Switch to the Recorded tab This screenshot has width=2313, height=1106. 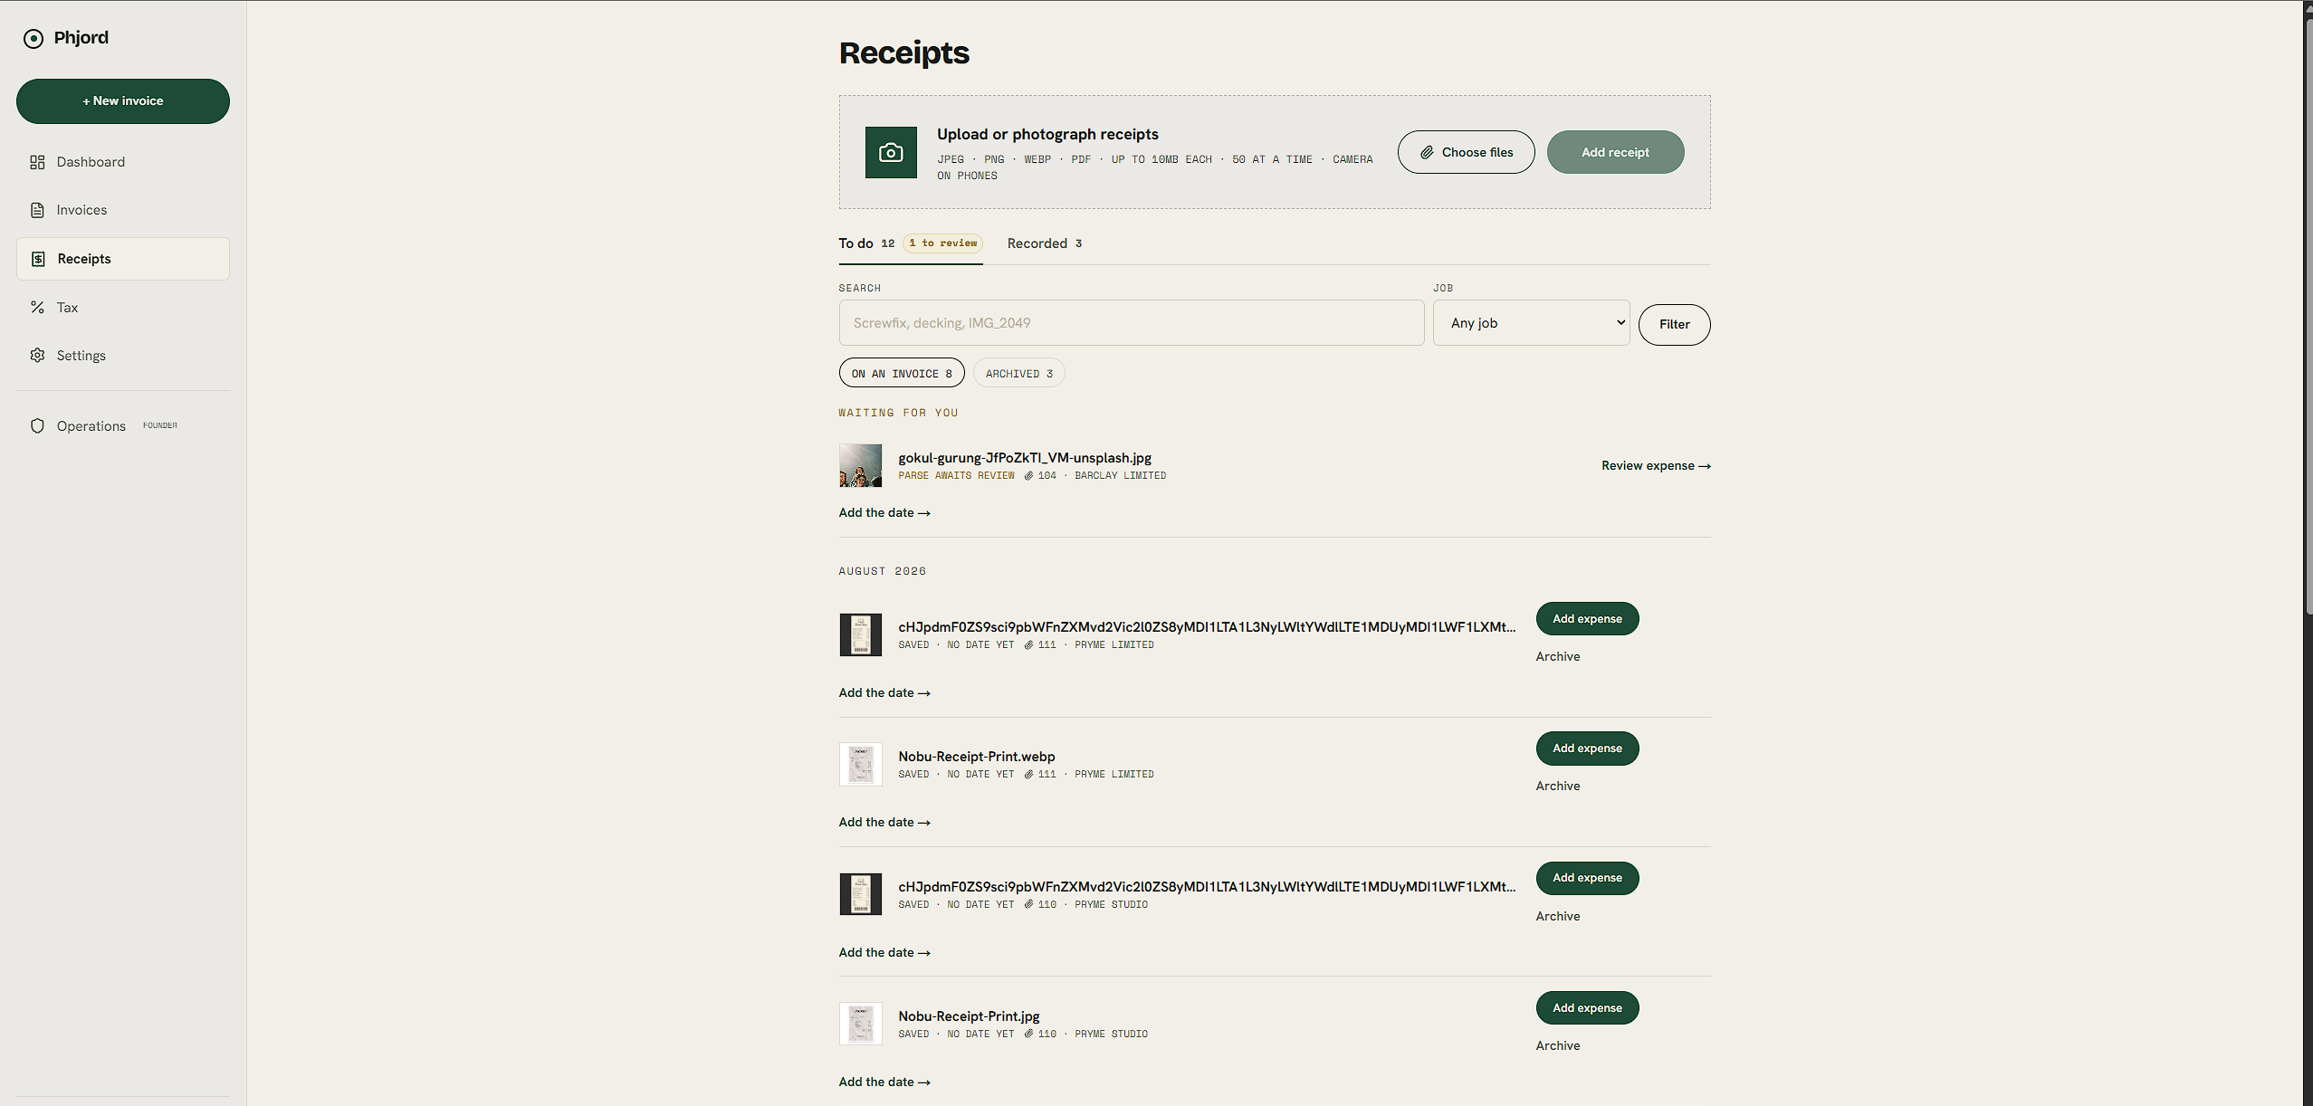tap(1044, 243)
